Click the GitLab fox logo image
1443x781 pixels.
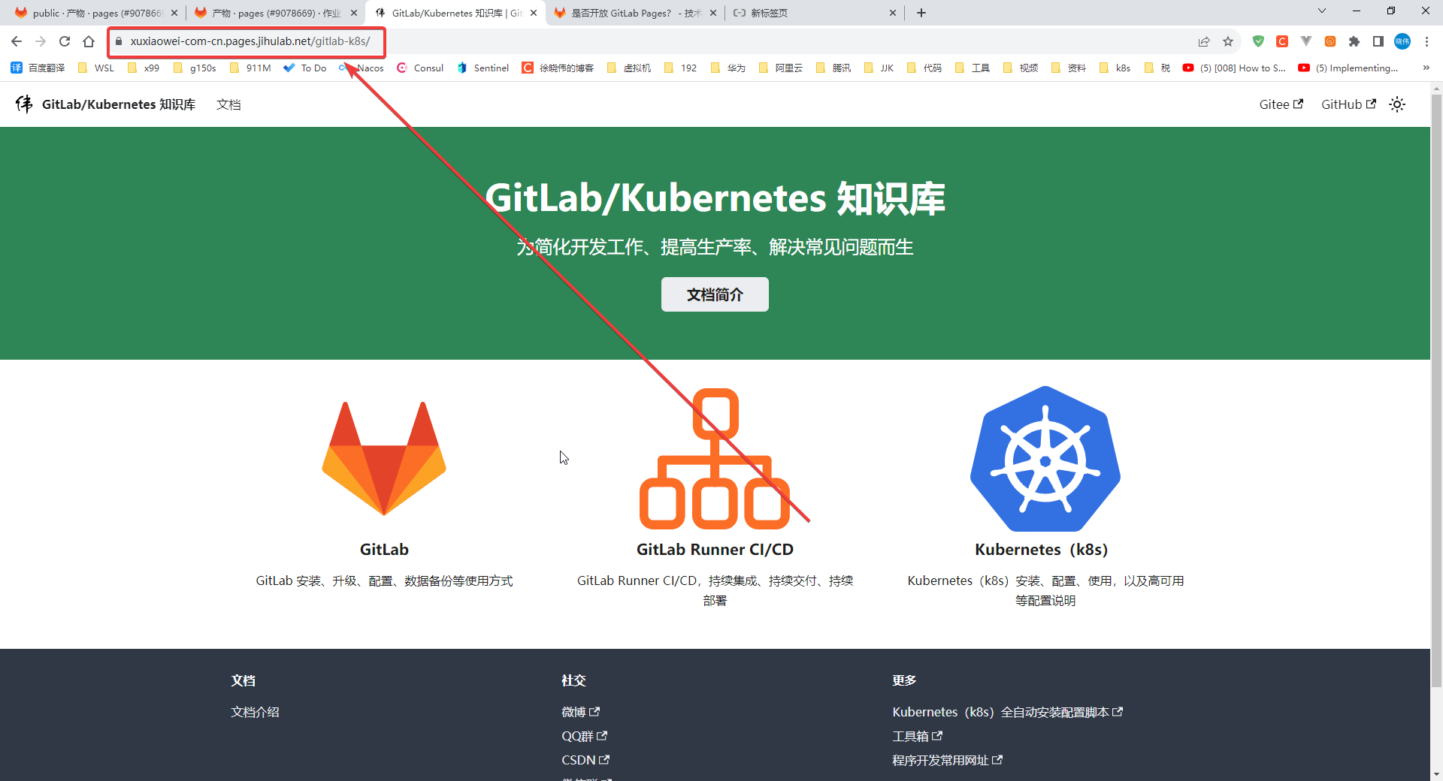(x=384, y=459)
